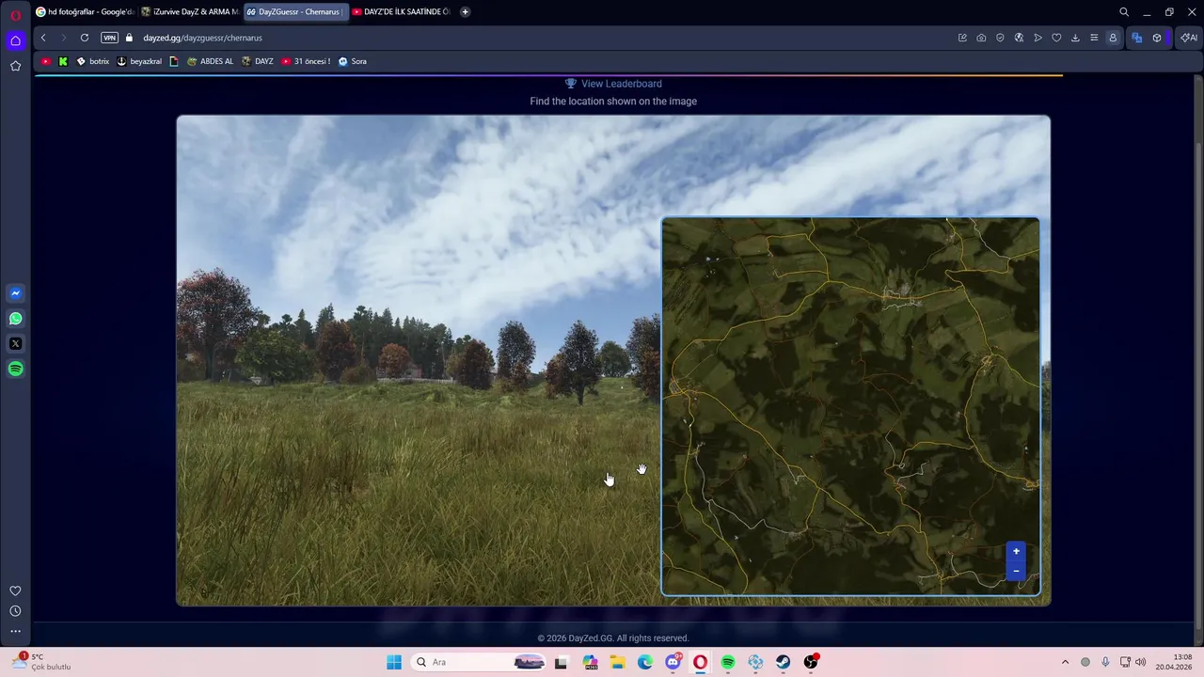
Task: Zoom in the Chernarus map
Action: [x=1016, y=552]
